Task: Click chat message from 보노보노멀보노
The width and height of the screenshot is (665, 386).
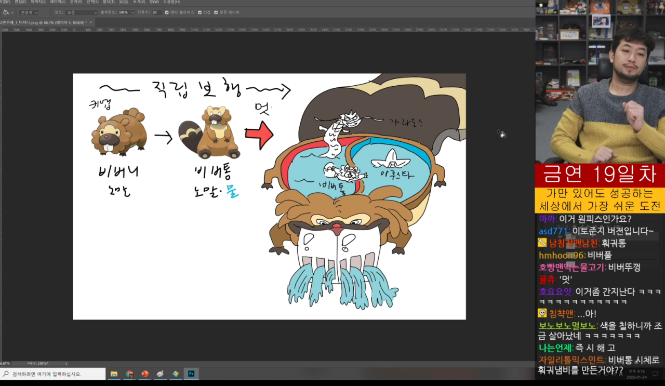Action: click(x=600, y=331)
